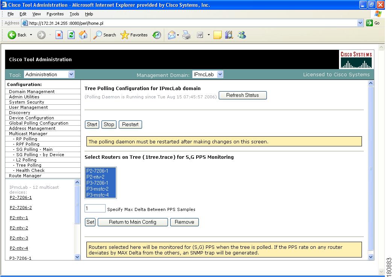Viewport: 392px width, 277px height.
Task: Open System Security in sidebar
Action: coord(27,102)
